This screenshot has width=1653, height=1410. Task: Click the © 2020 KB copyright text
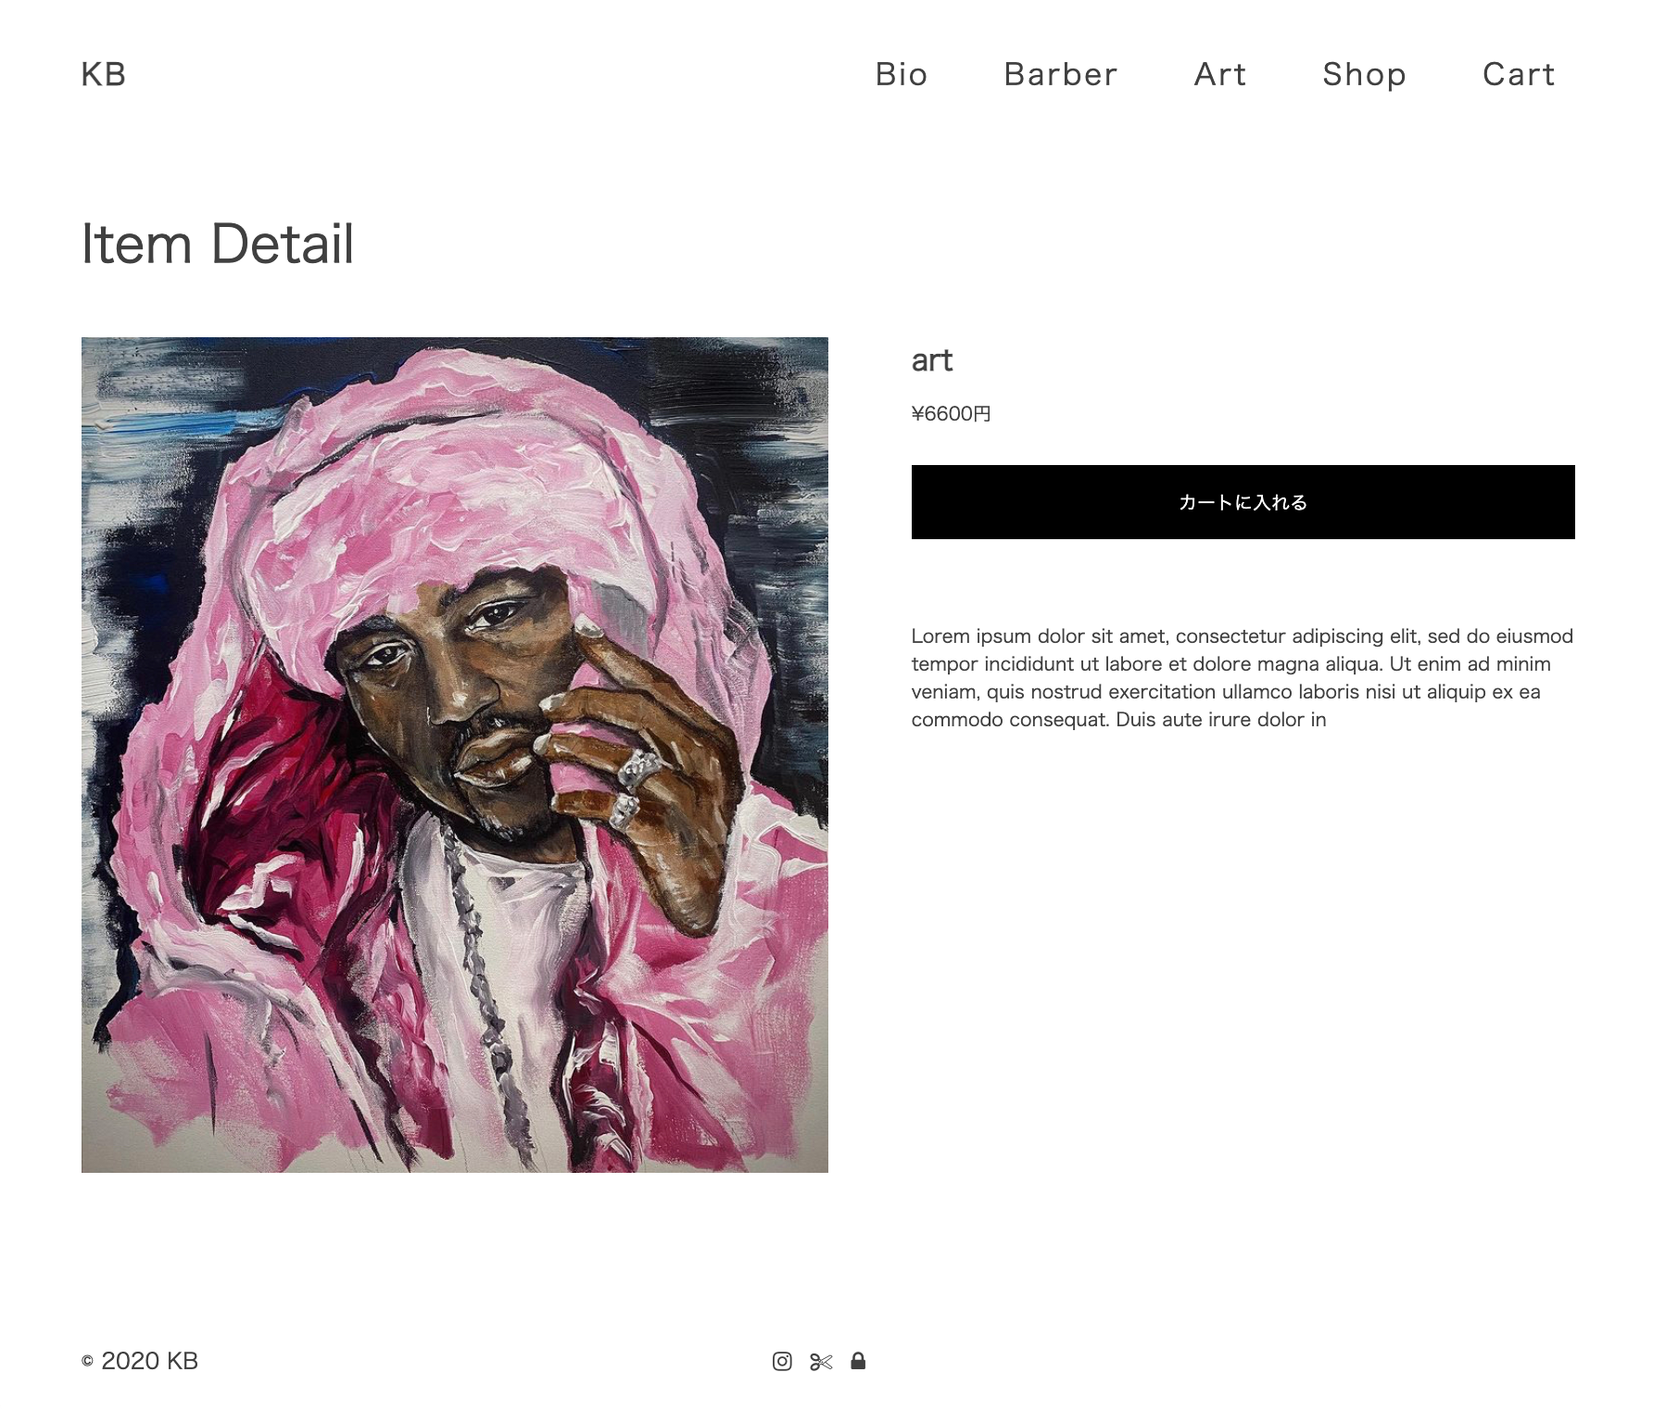point(140,1361)
